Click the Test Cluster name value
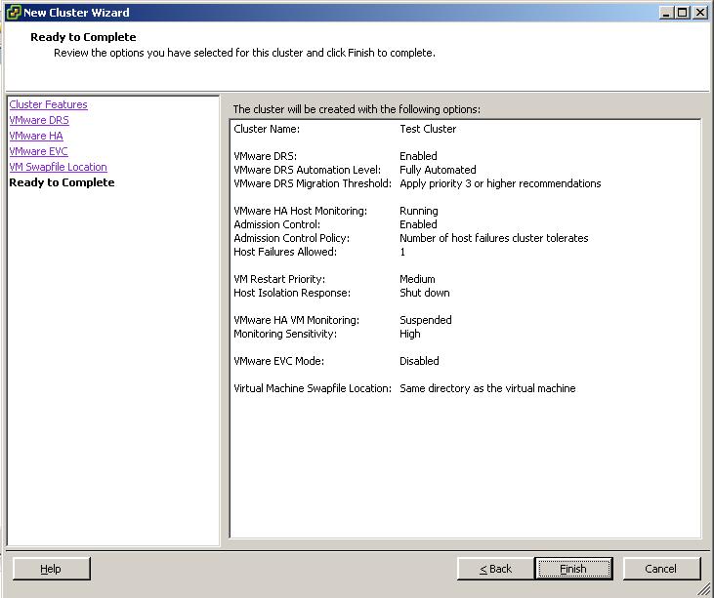714x598 pixels. [428, 129]
